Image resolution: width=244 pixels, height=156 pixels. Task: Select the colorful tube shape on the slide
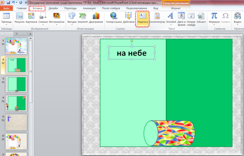169,133
